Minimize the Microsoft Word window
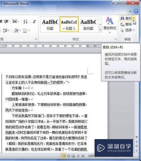 coord(116,3)
